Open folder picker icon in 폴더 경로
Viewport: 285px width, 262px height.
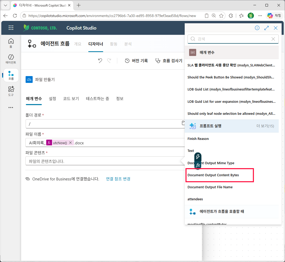pyautogui.click(x=183, y=123)
